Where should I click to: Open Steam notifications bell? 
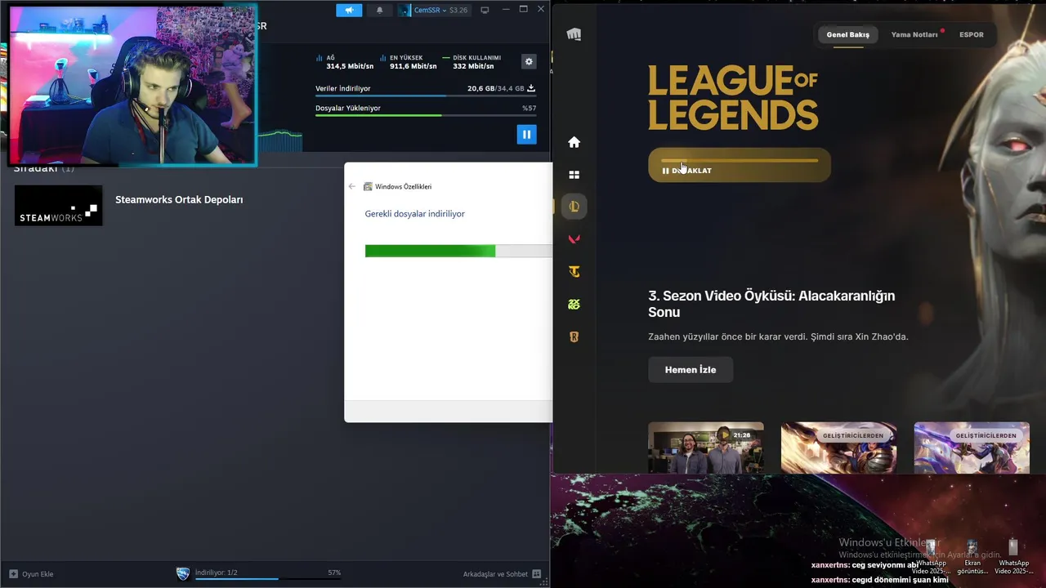pyautogui.click(x=379, y=10)
